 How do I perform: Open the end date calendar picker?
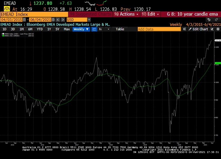tap(53, 19)
